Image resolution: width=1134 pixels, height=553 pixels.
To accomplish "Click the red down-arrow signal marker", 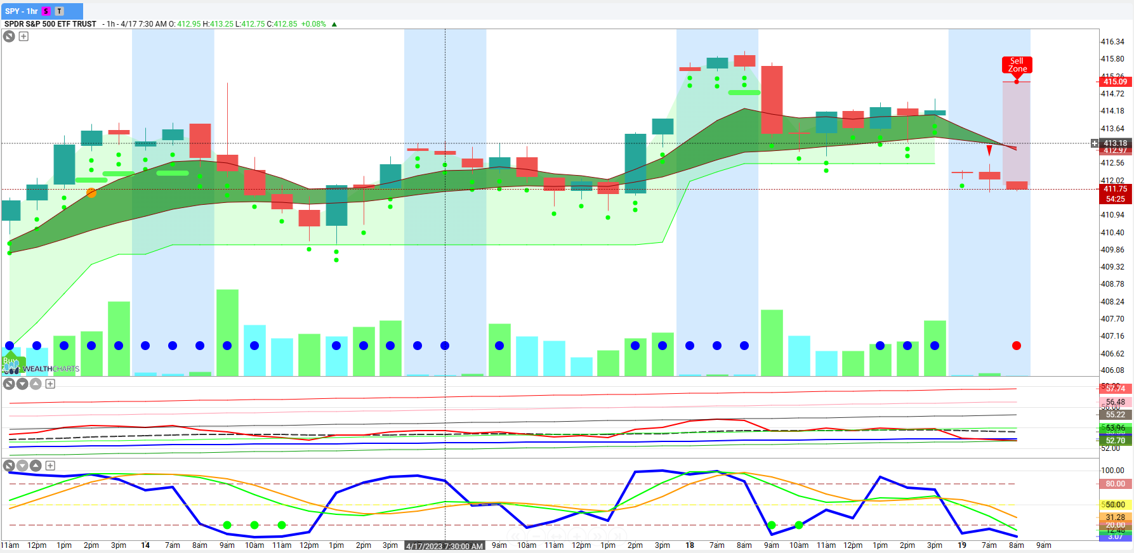I will point(989,150).
